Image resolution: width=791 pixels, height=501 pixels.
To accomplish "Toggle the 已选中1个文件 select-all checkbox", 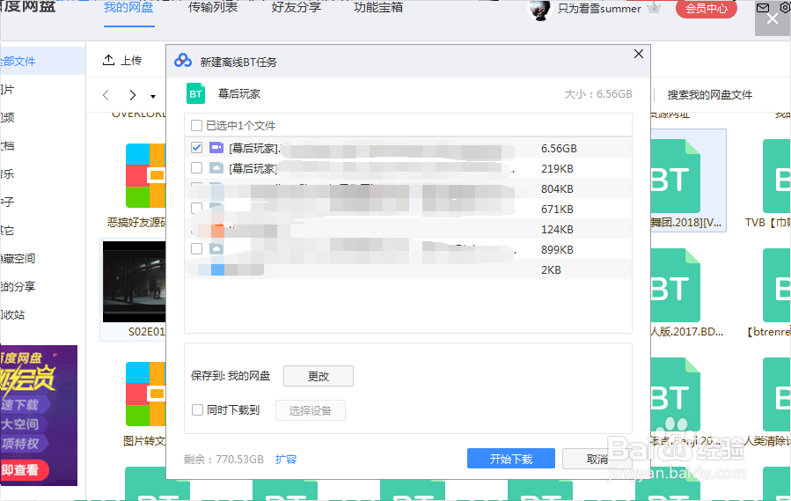I will 197,125.
